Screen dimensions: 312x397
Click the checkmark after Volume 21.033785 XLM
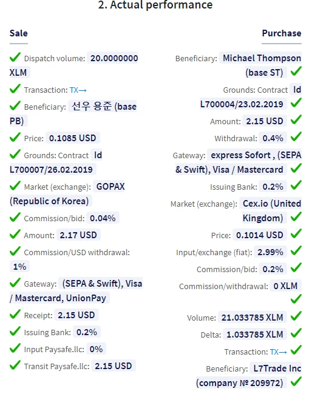tap(296, 316)
